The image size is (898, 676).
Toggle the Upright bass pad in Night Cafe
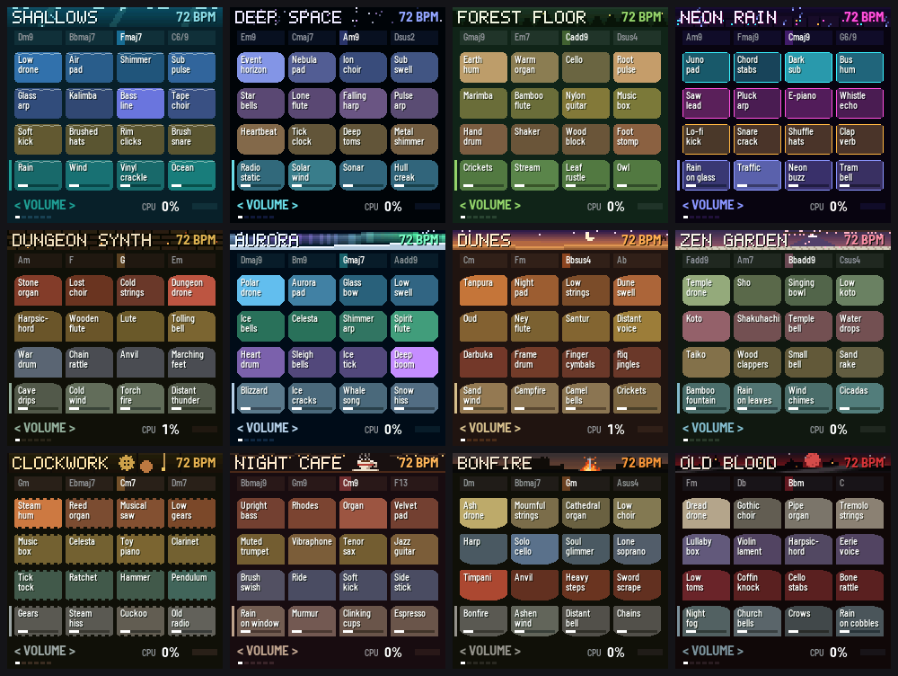(x=260, y=513)
